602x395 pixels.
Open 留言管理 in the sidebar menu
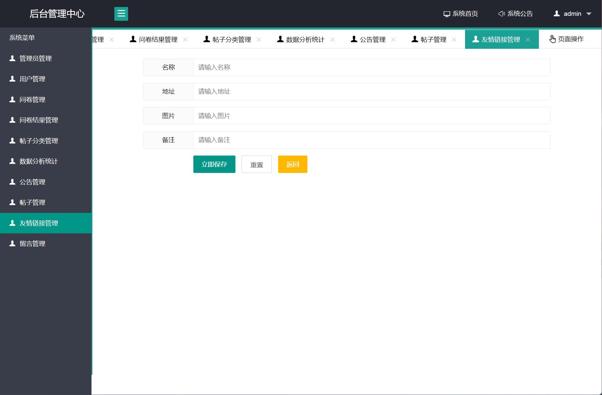pyautogui.click(x=32, y=243)
